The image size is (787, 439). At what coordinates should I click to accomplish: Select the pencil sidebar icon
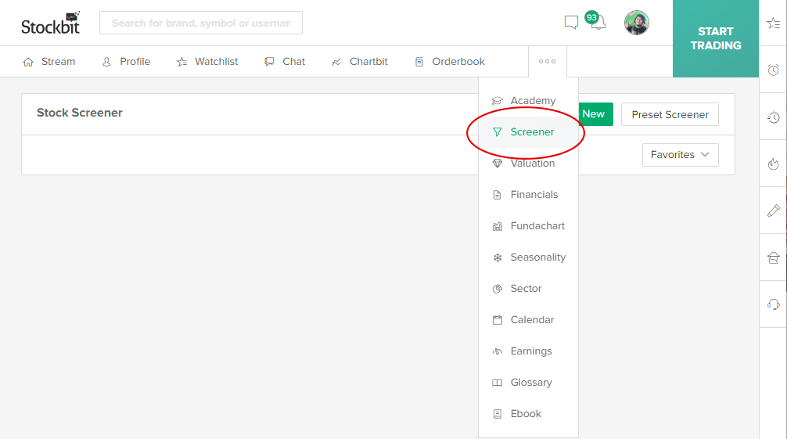point(773,211)
